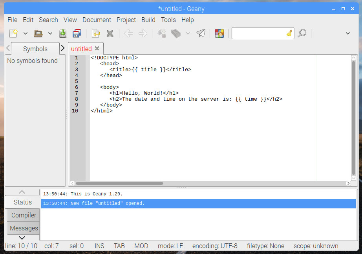Toggle the TAB indentation indicator
Image resolution: width=362 pixels, height=254 pixels.
coord(119,246)
